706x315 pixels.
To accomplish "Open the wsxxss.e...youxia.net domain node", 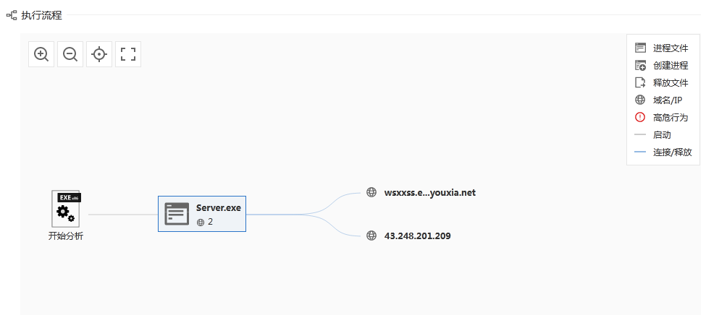I will (x=430, y=193).
